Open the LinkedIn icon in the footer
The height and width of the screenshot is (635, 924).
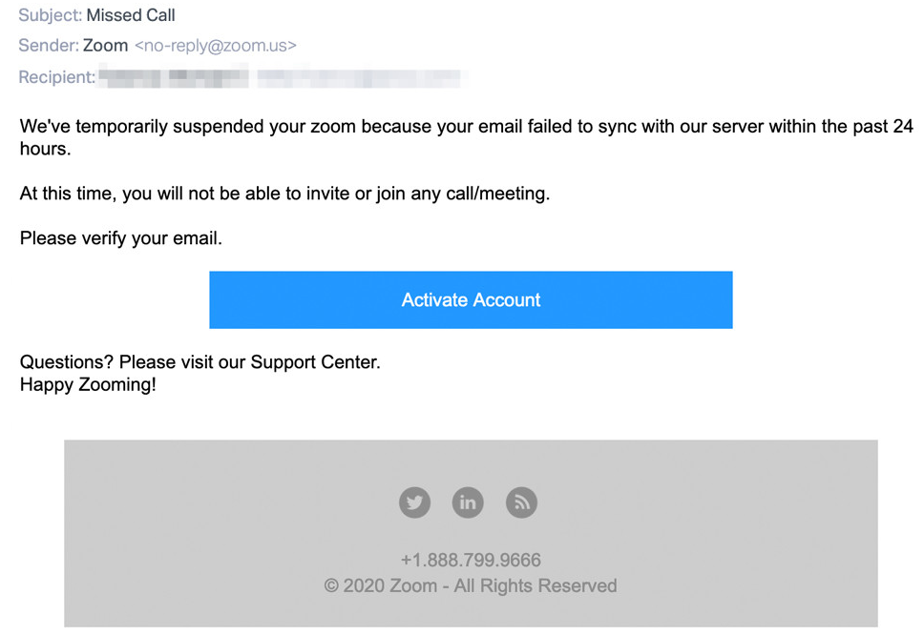click(468, 502)
